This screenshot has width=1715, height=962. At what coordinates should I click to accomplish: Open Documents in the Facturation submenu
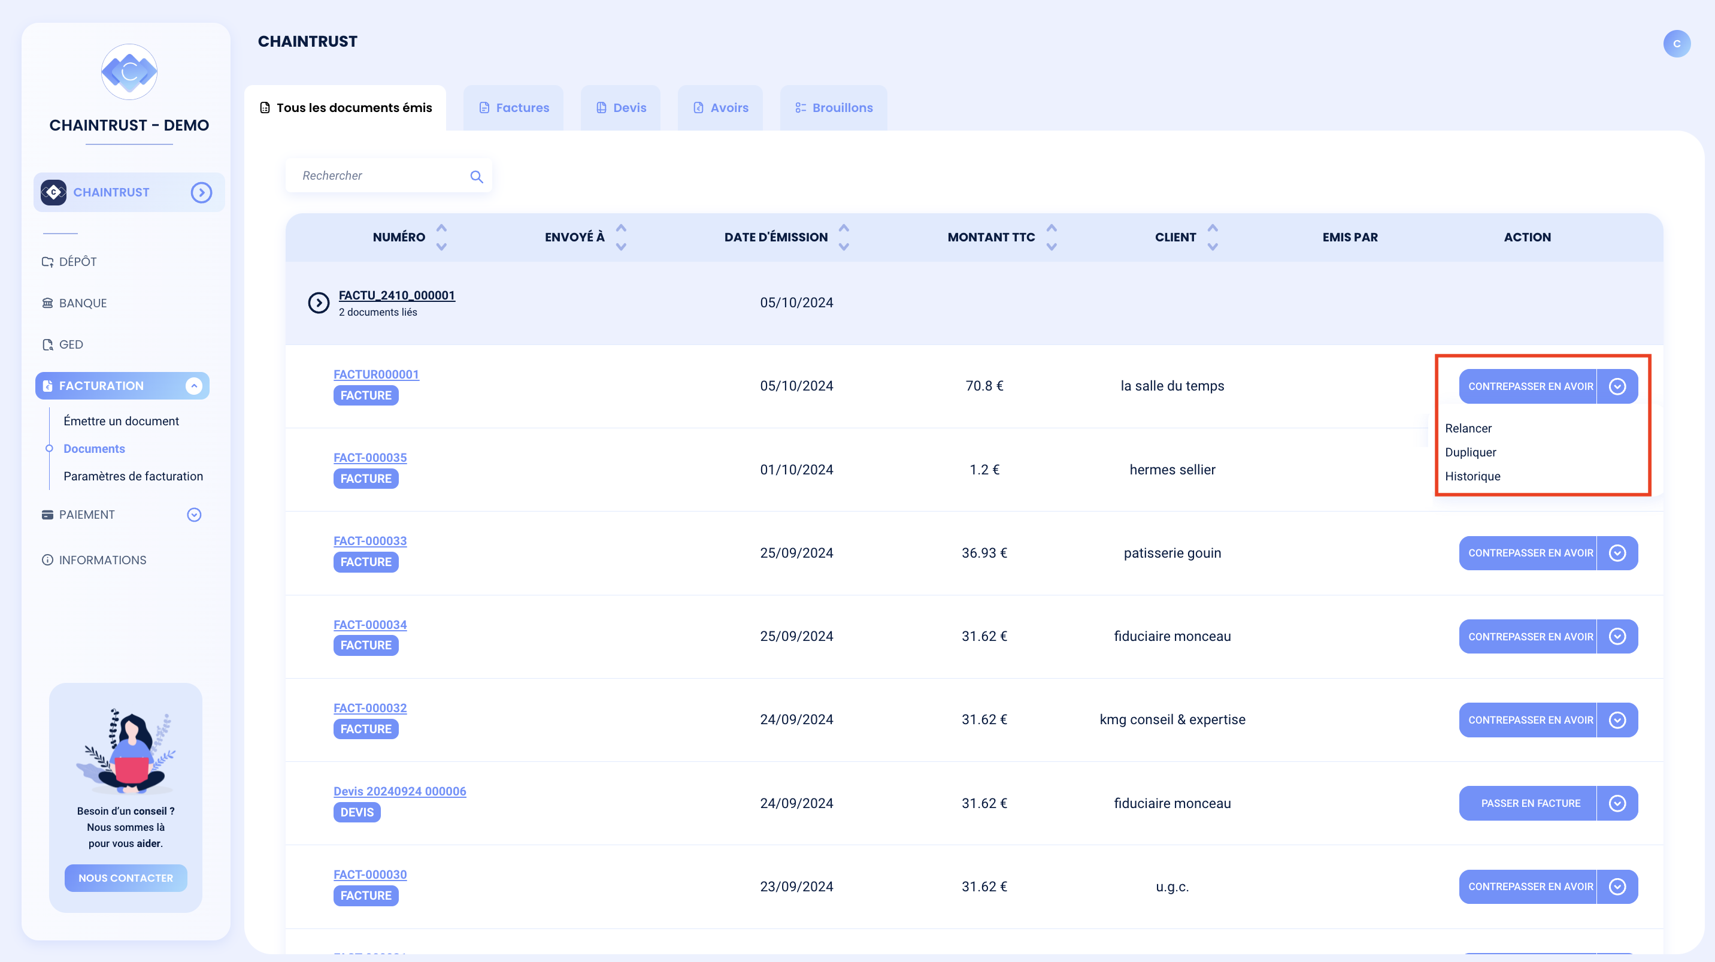(94, 449)
